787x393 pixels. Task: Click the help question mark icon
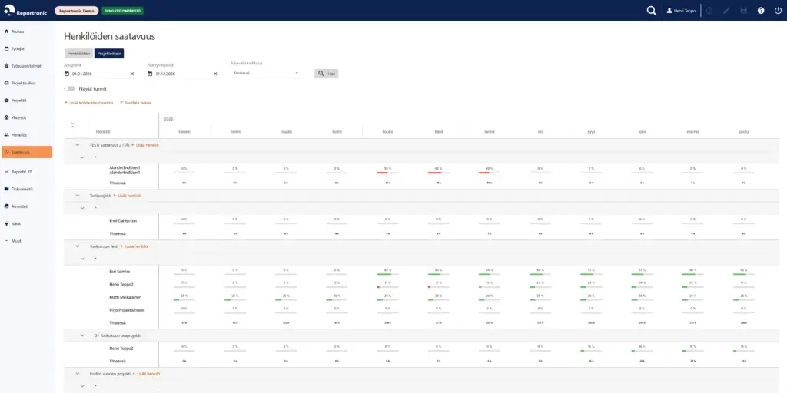pos(761,11)
